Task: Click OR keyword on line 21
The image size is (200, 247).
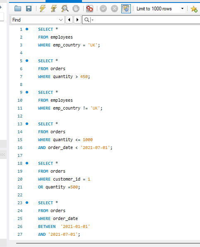Action: [x=41, y=187]
